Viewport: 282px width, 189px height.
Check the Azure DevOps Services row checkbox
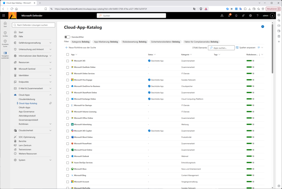click(68, 163)
